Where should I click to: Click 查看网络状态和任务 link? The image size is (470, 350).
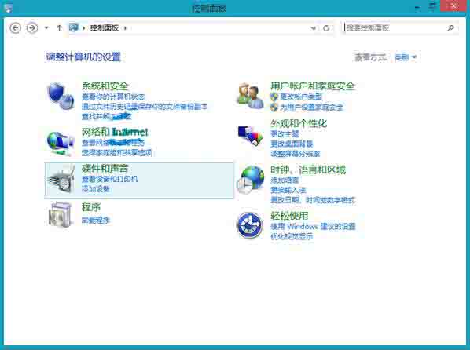tap(113, 142)
